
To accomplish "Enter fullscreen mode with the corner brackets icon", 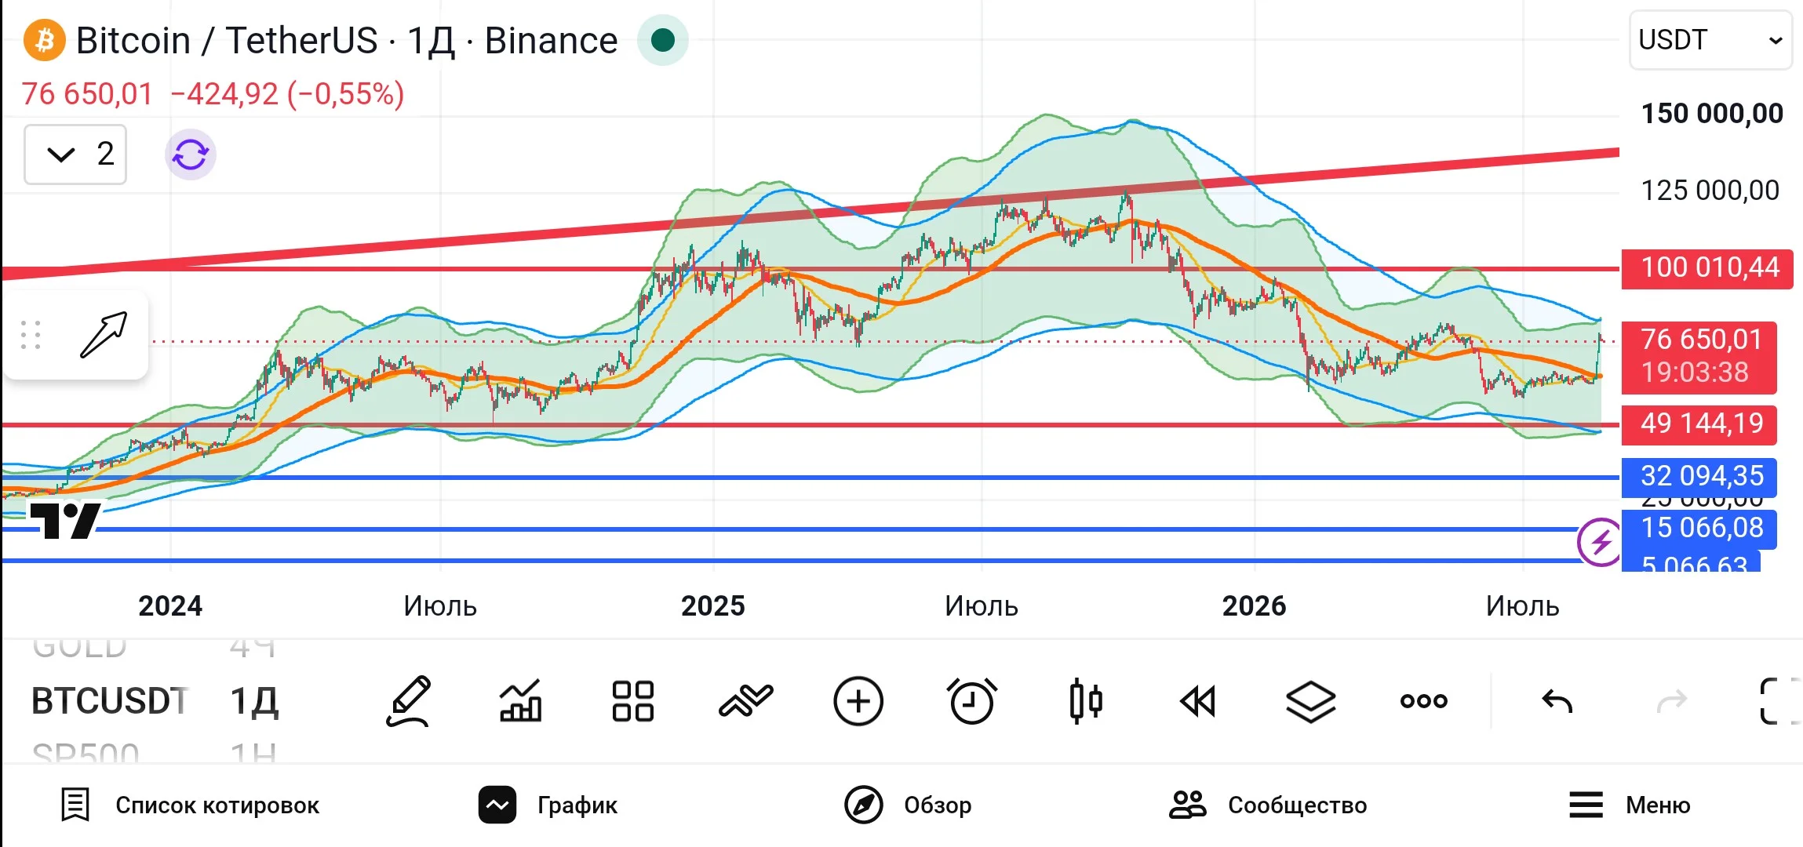I will pos(1779,701).
